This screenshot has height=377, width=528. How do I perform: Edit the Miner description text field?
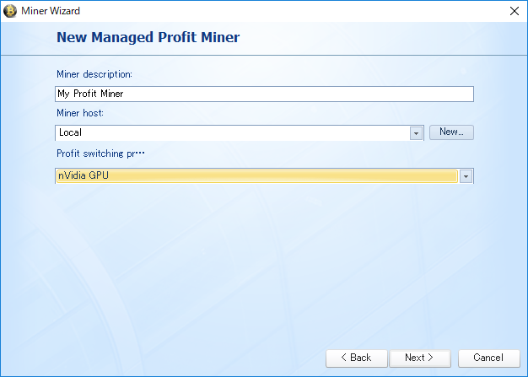(264, 94)
